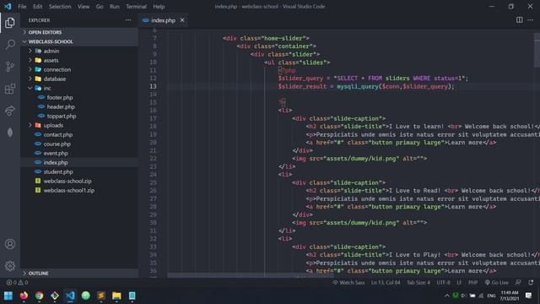Viewport: 540px width, 304px height.
Task: Open header.php file
Action: 79,106
